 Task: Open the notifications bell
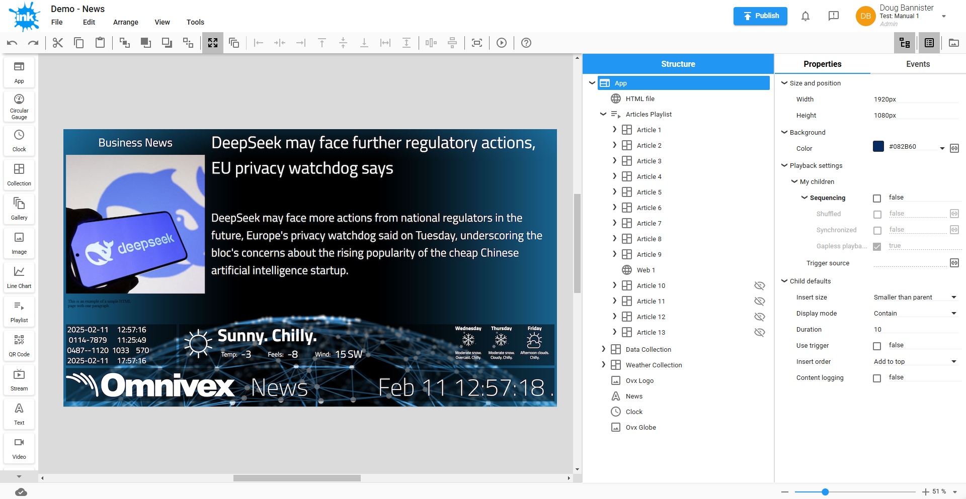(x=806, y=16)
